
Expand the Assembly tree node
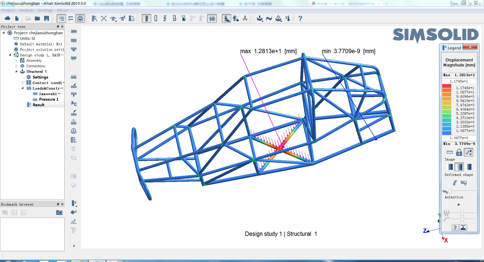16,61
